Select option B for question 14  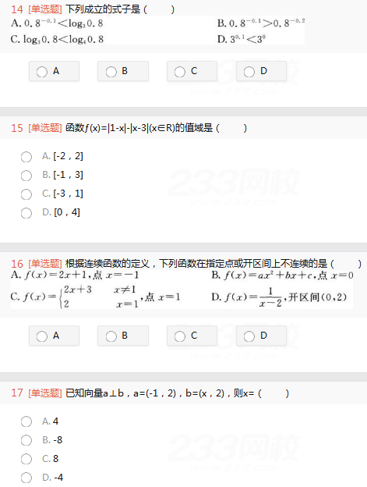[123, 72]
